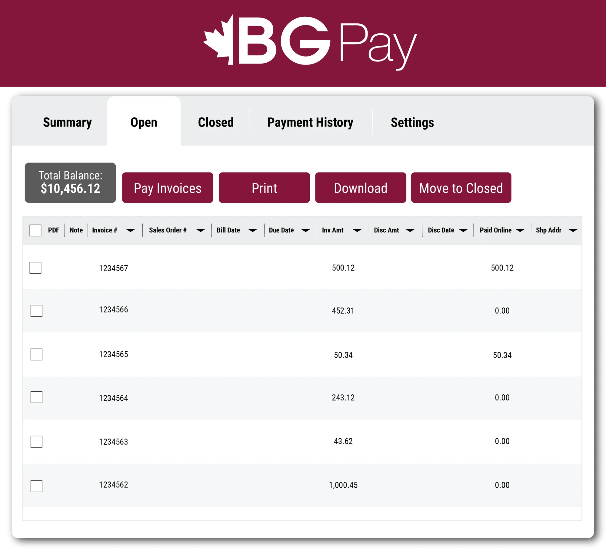Select invoice 1234567 checkbox

(35, 268)
